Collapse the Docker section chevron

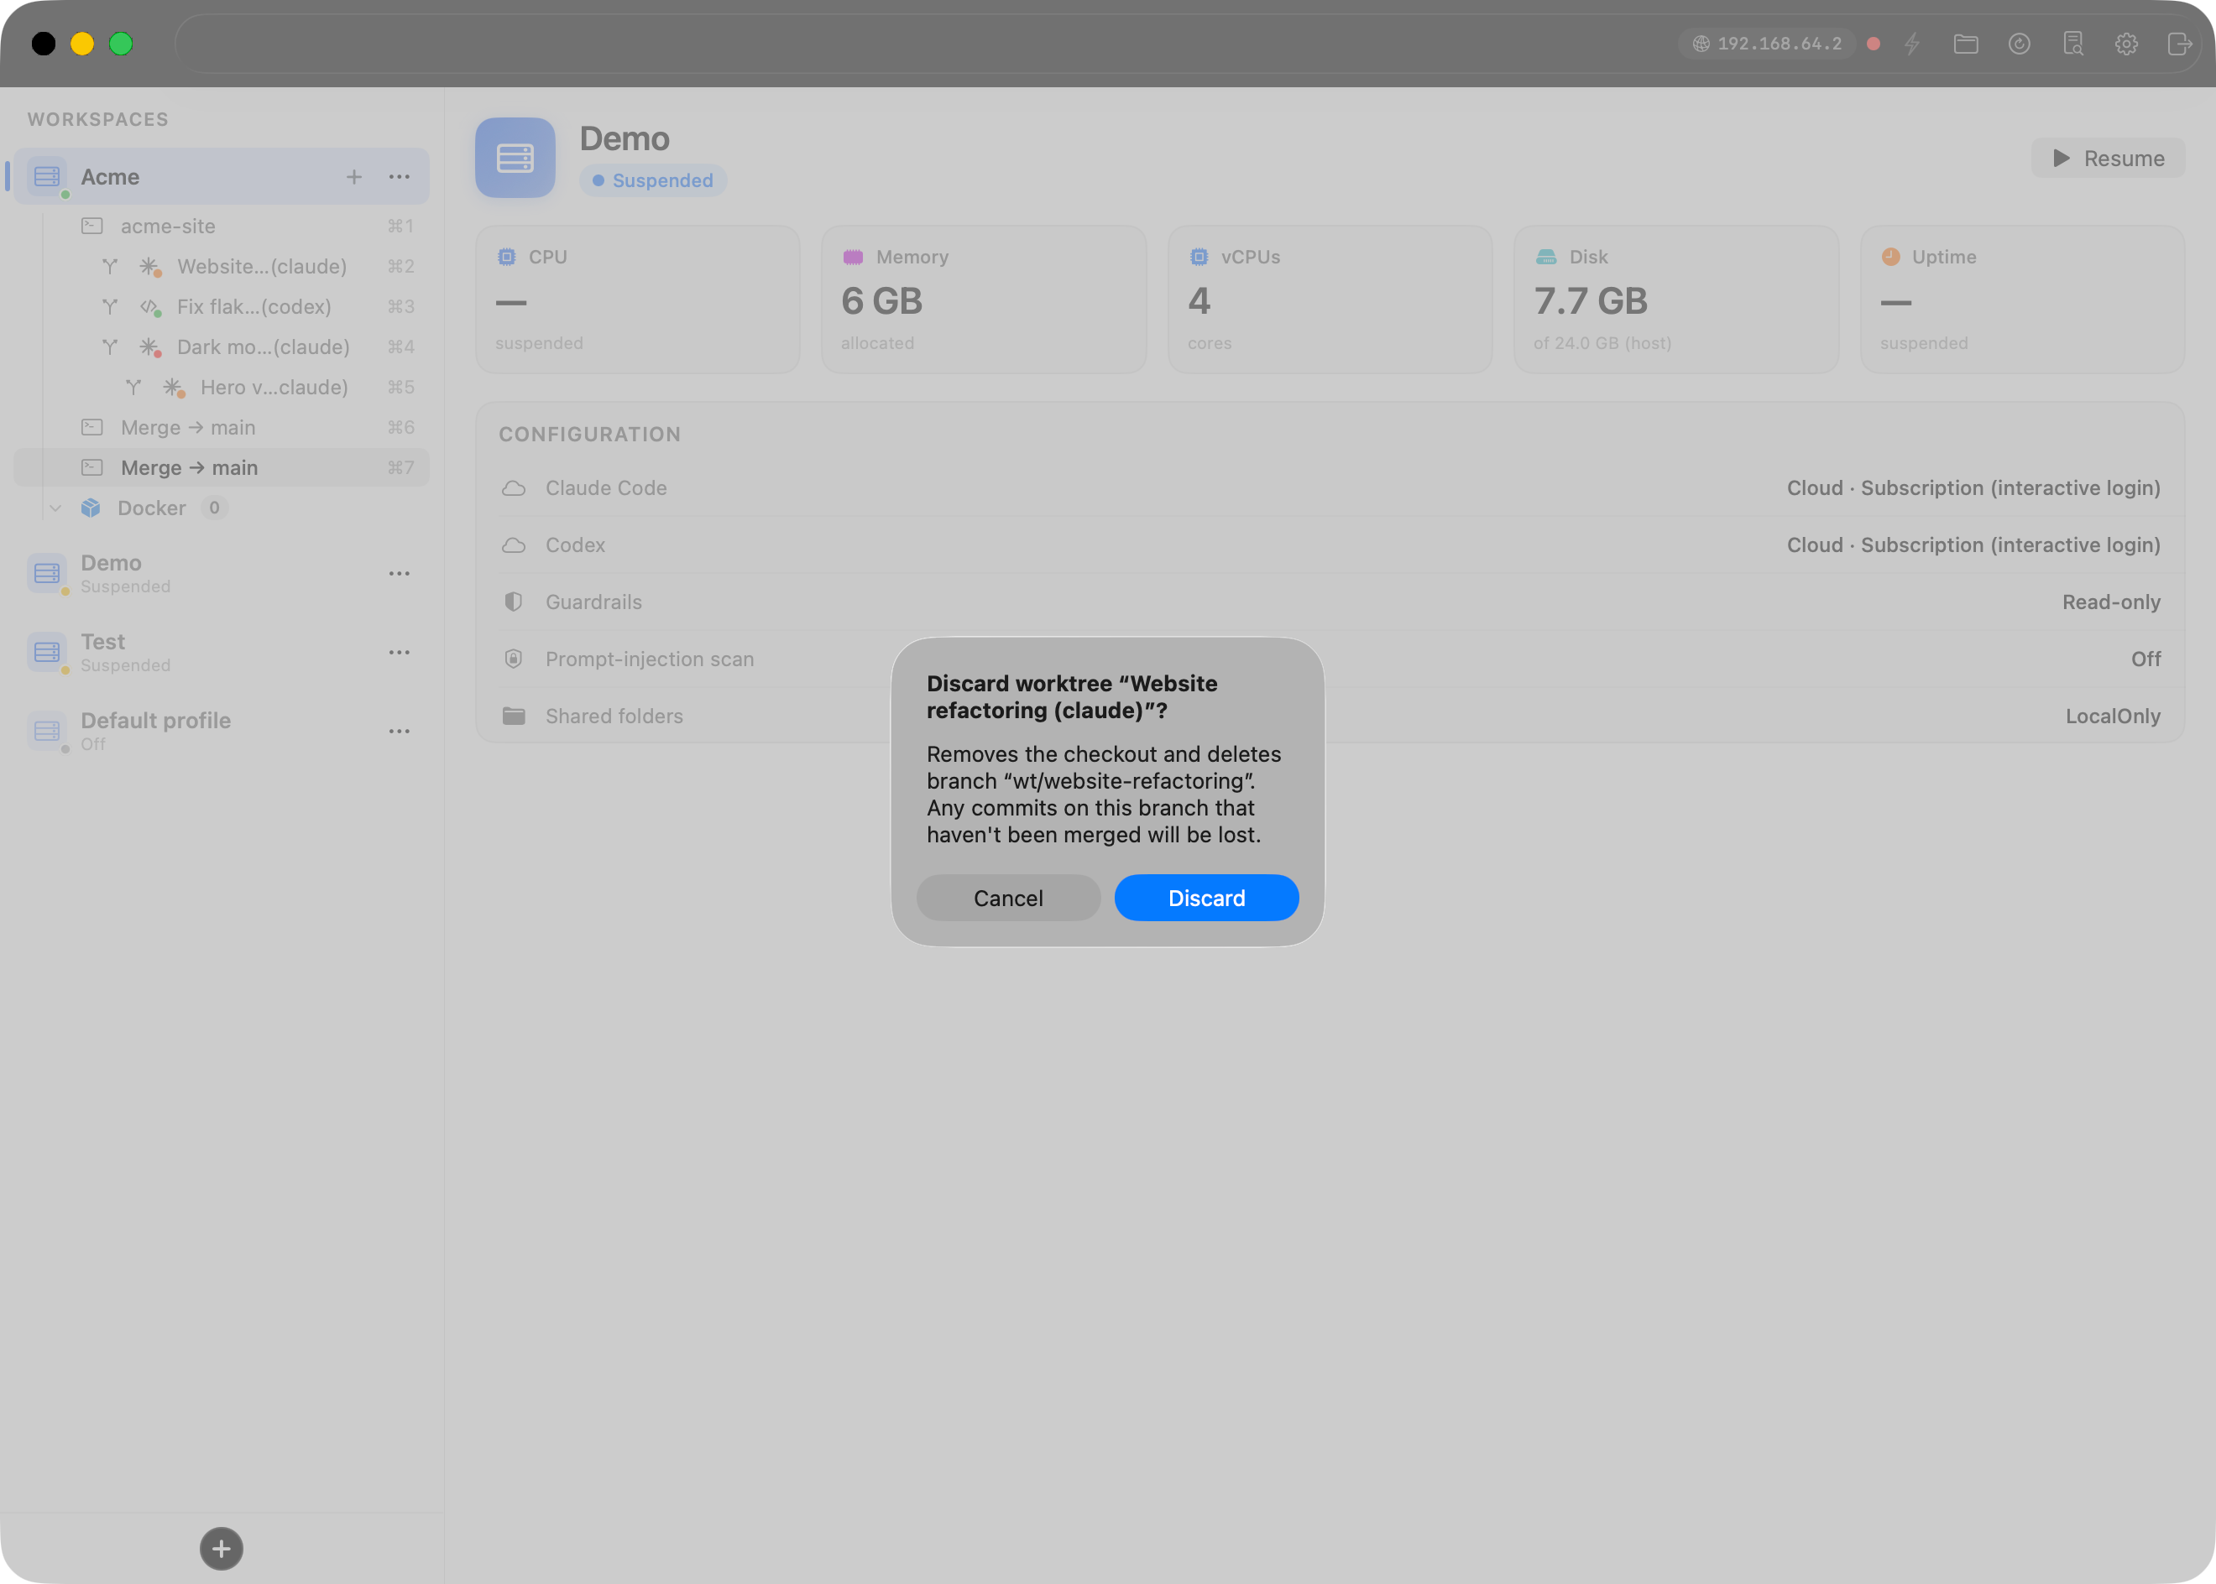(55, 508)
